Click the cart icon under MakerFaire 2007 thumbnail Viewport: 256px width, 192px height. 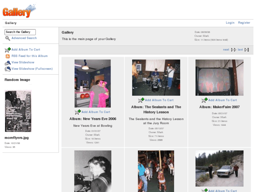tap(205, 100)
